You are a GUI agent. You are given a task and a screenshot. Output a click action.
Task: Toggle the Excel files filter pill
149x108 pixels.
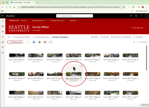(x=39, y=42)
